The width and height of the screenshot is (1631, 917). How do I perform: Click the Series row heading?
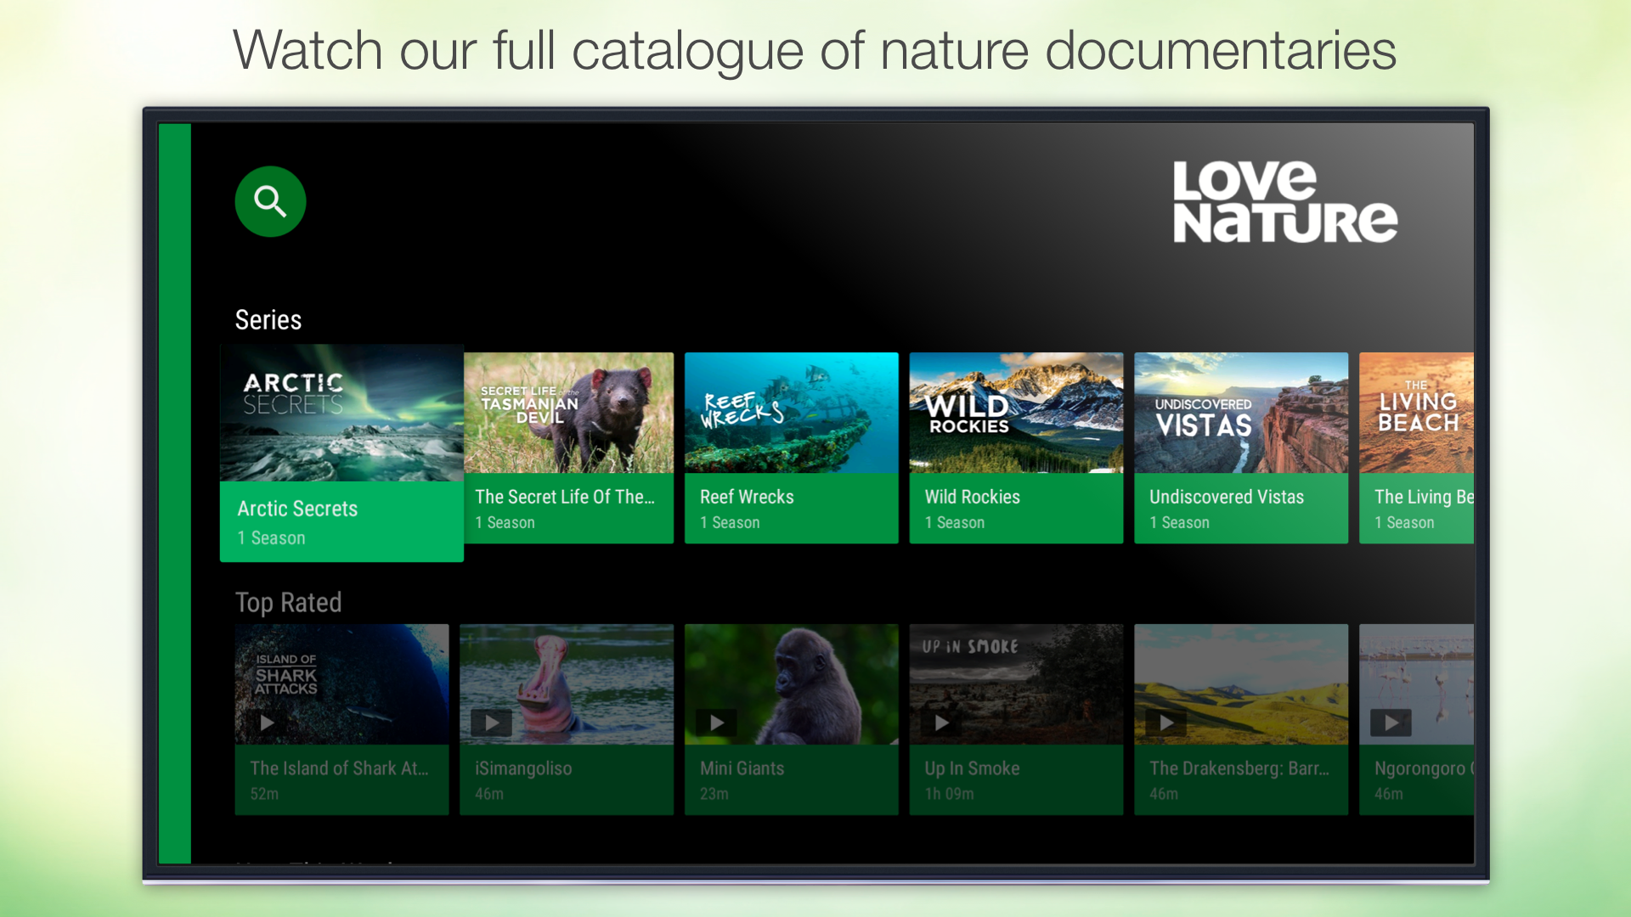click(x=268, y=320)
